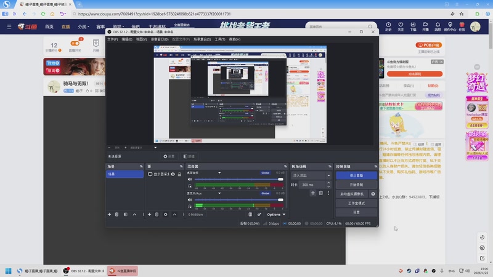Lock the 显示器采集 source with padlock icon
Image resolution: width=493 pixels, height=277 pixels.
point(179,174)
